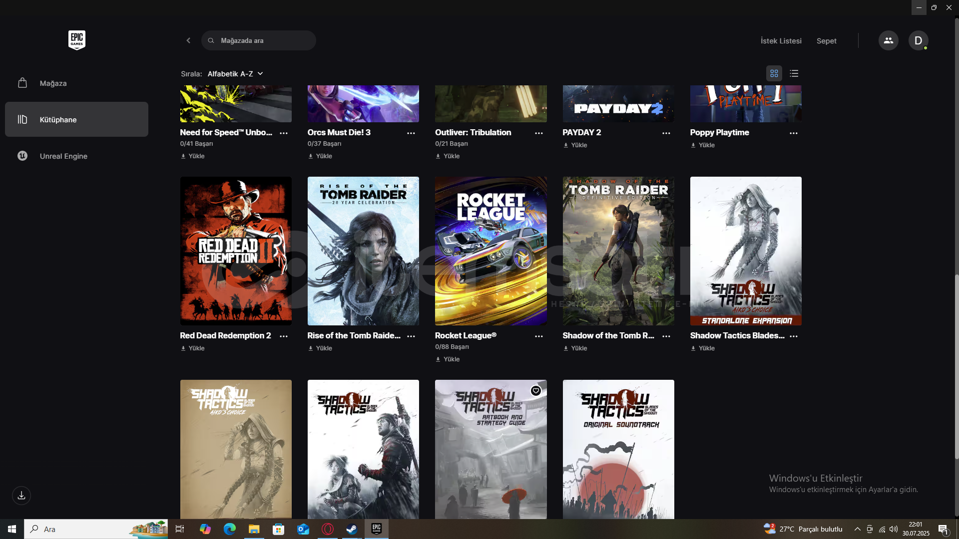Click Yükle under Outliver: Tribulation

tap(448, 156)
